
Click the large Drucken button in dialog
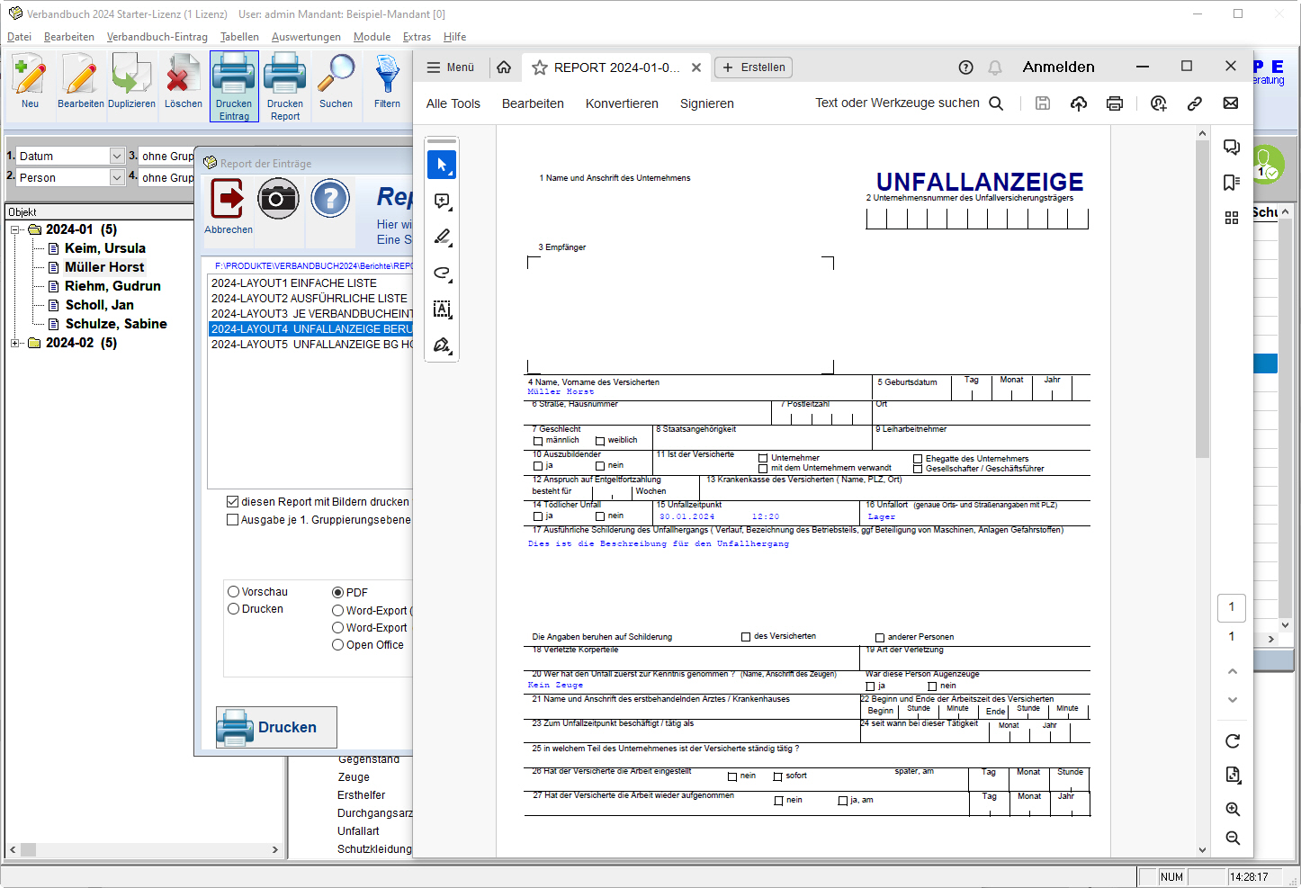276,727
